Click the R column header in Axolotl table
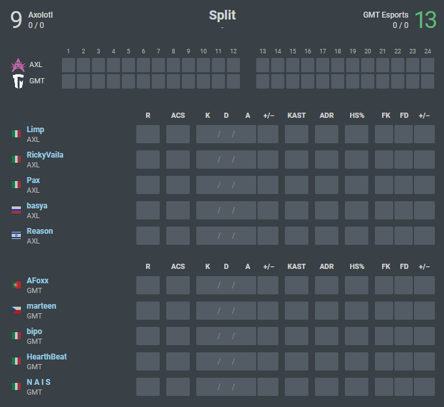 [148, 115]
